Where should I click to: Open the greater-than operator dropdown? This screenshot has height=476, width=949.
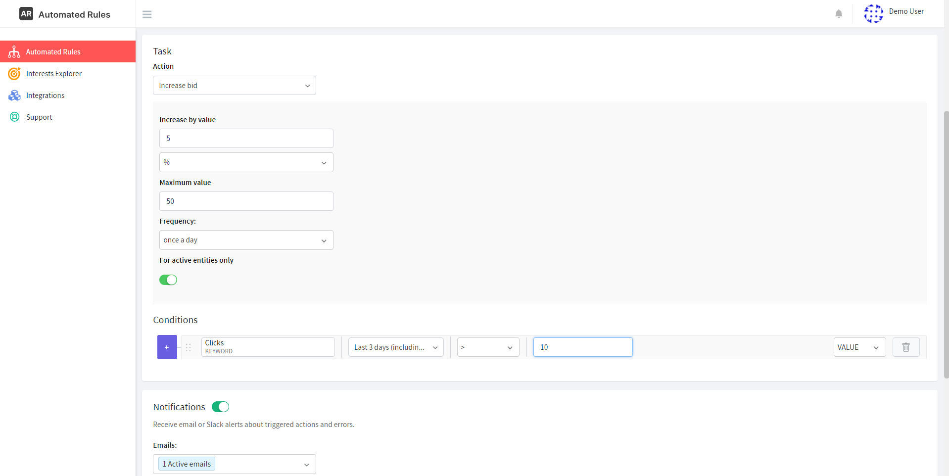click(488, 347)
